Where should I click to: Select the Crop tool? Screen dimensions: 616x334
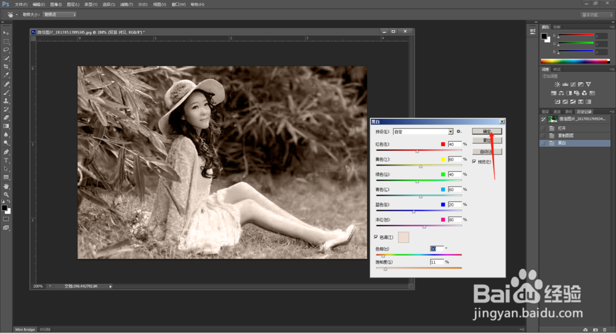pos(6,67)
